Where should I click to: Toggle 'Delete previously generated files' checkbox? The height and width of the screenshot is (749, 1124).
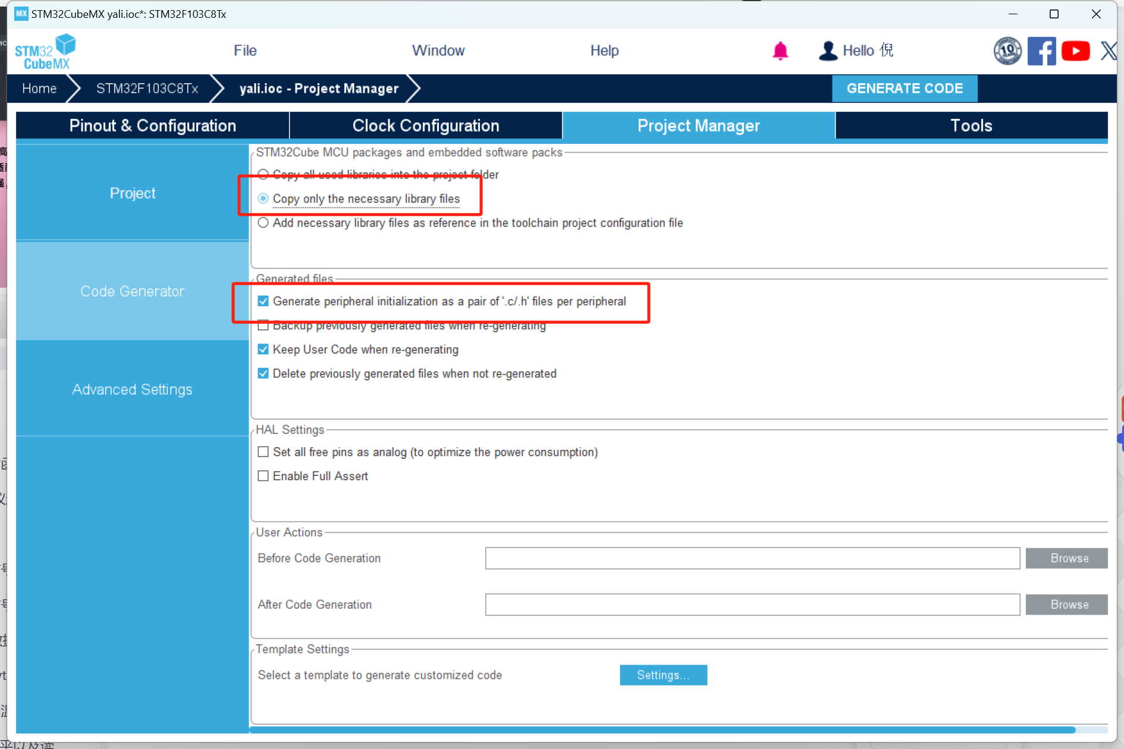[x=263, y=374]
